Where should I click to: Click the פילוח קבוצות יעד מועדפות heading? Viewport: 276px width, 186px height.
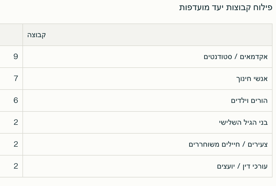pos(226,7)
